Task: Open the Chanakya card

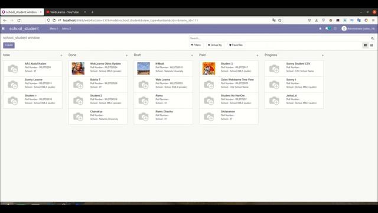Action: point(98,117)
